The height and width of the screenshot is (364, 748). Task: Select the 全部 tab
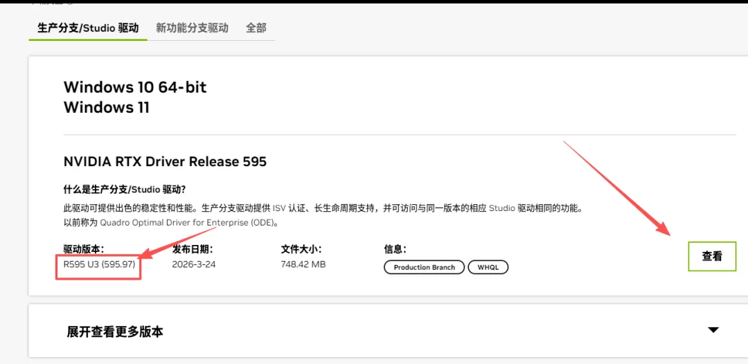(x=256, y=28)
